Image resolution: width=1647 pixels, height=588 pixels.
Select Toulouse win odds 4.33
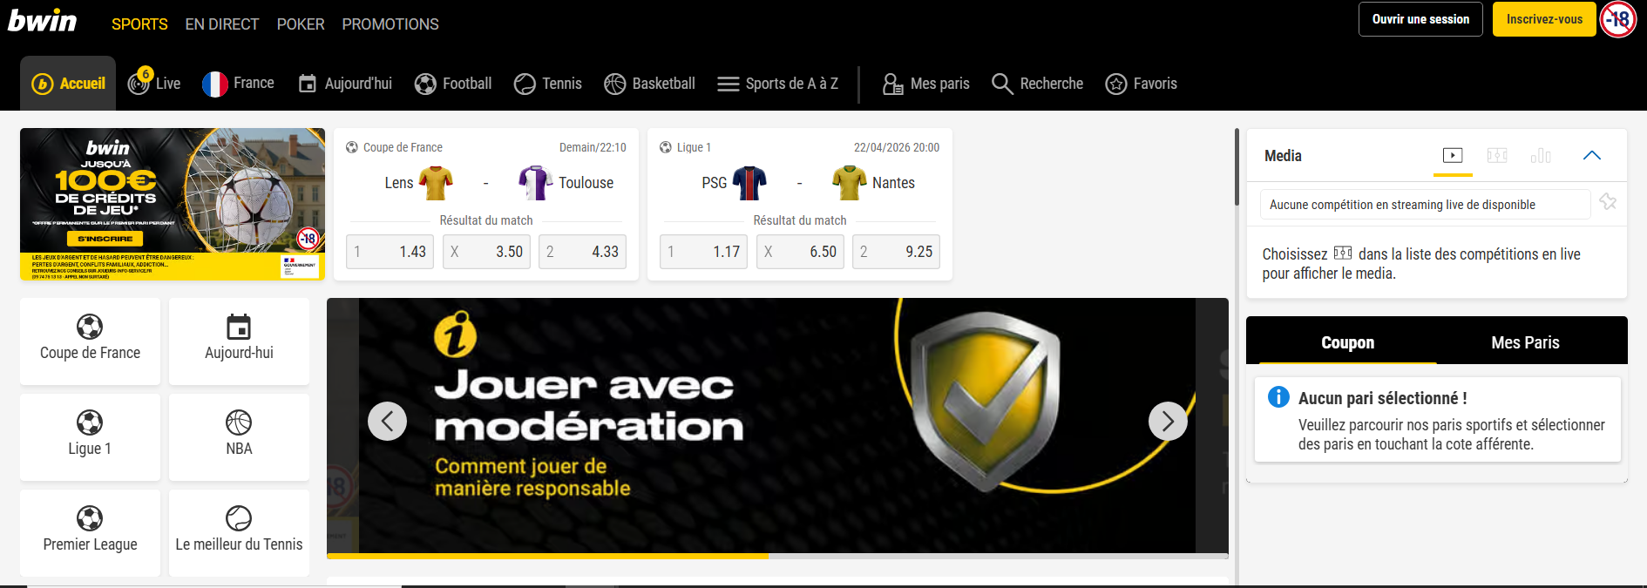point(582,252)
